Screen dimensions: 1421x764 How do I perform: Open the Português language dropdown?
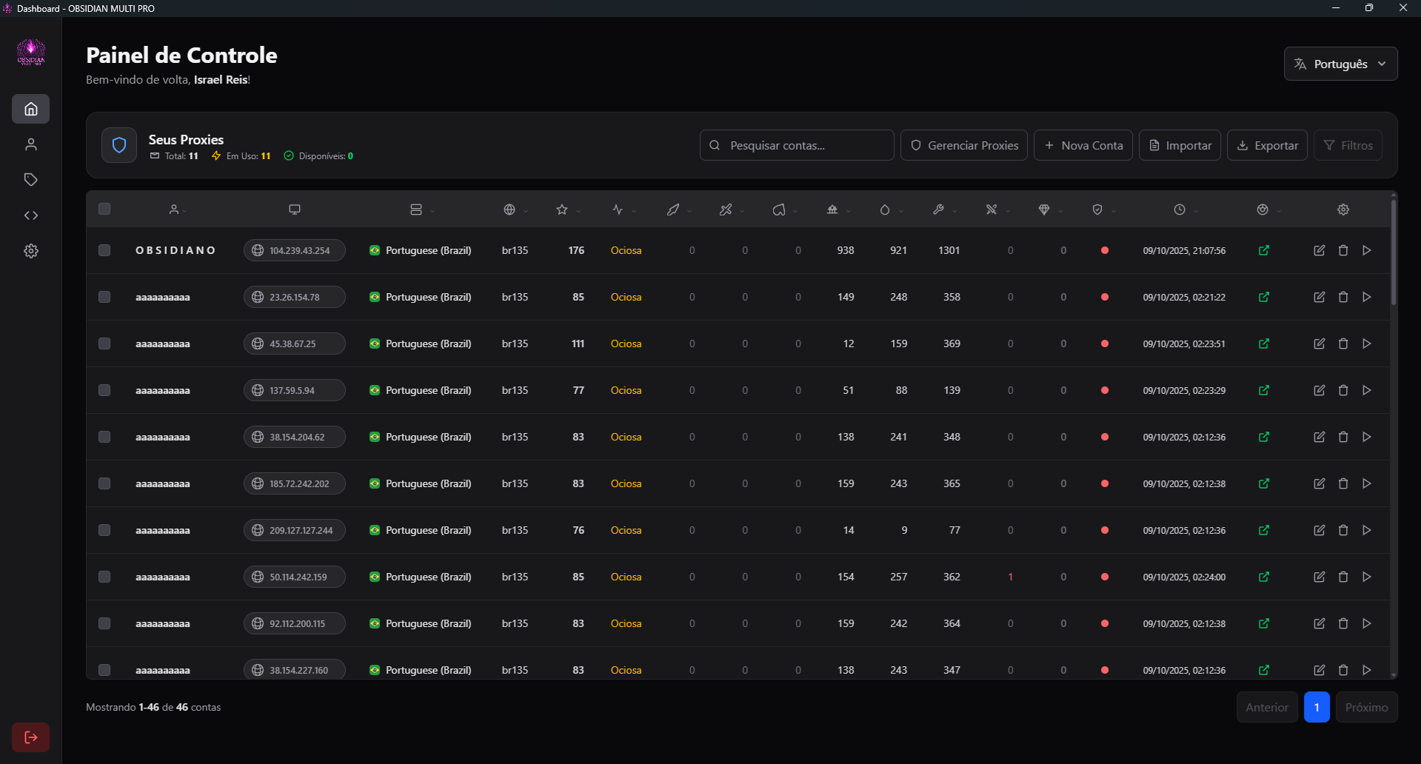(x=1340, y=64)
